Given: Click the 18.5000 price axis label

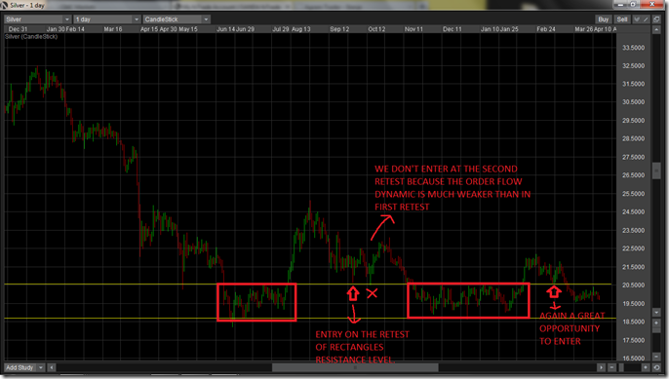Looking at the screenshot, I should (633, 322).
